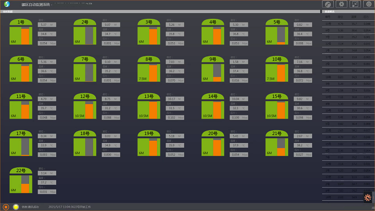The height and width of the screenshot is (211, 375).
Task: Click the phone call icon button
Action: tap(329, 4)
